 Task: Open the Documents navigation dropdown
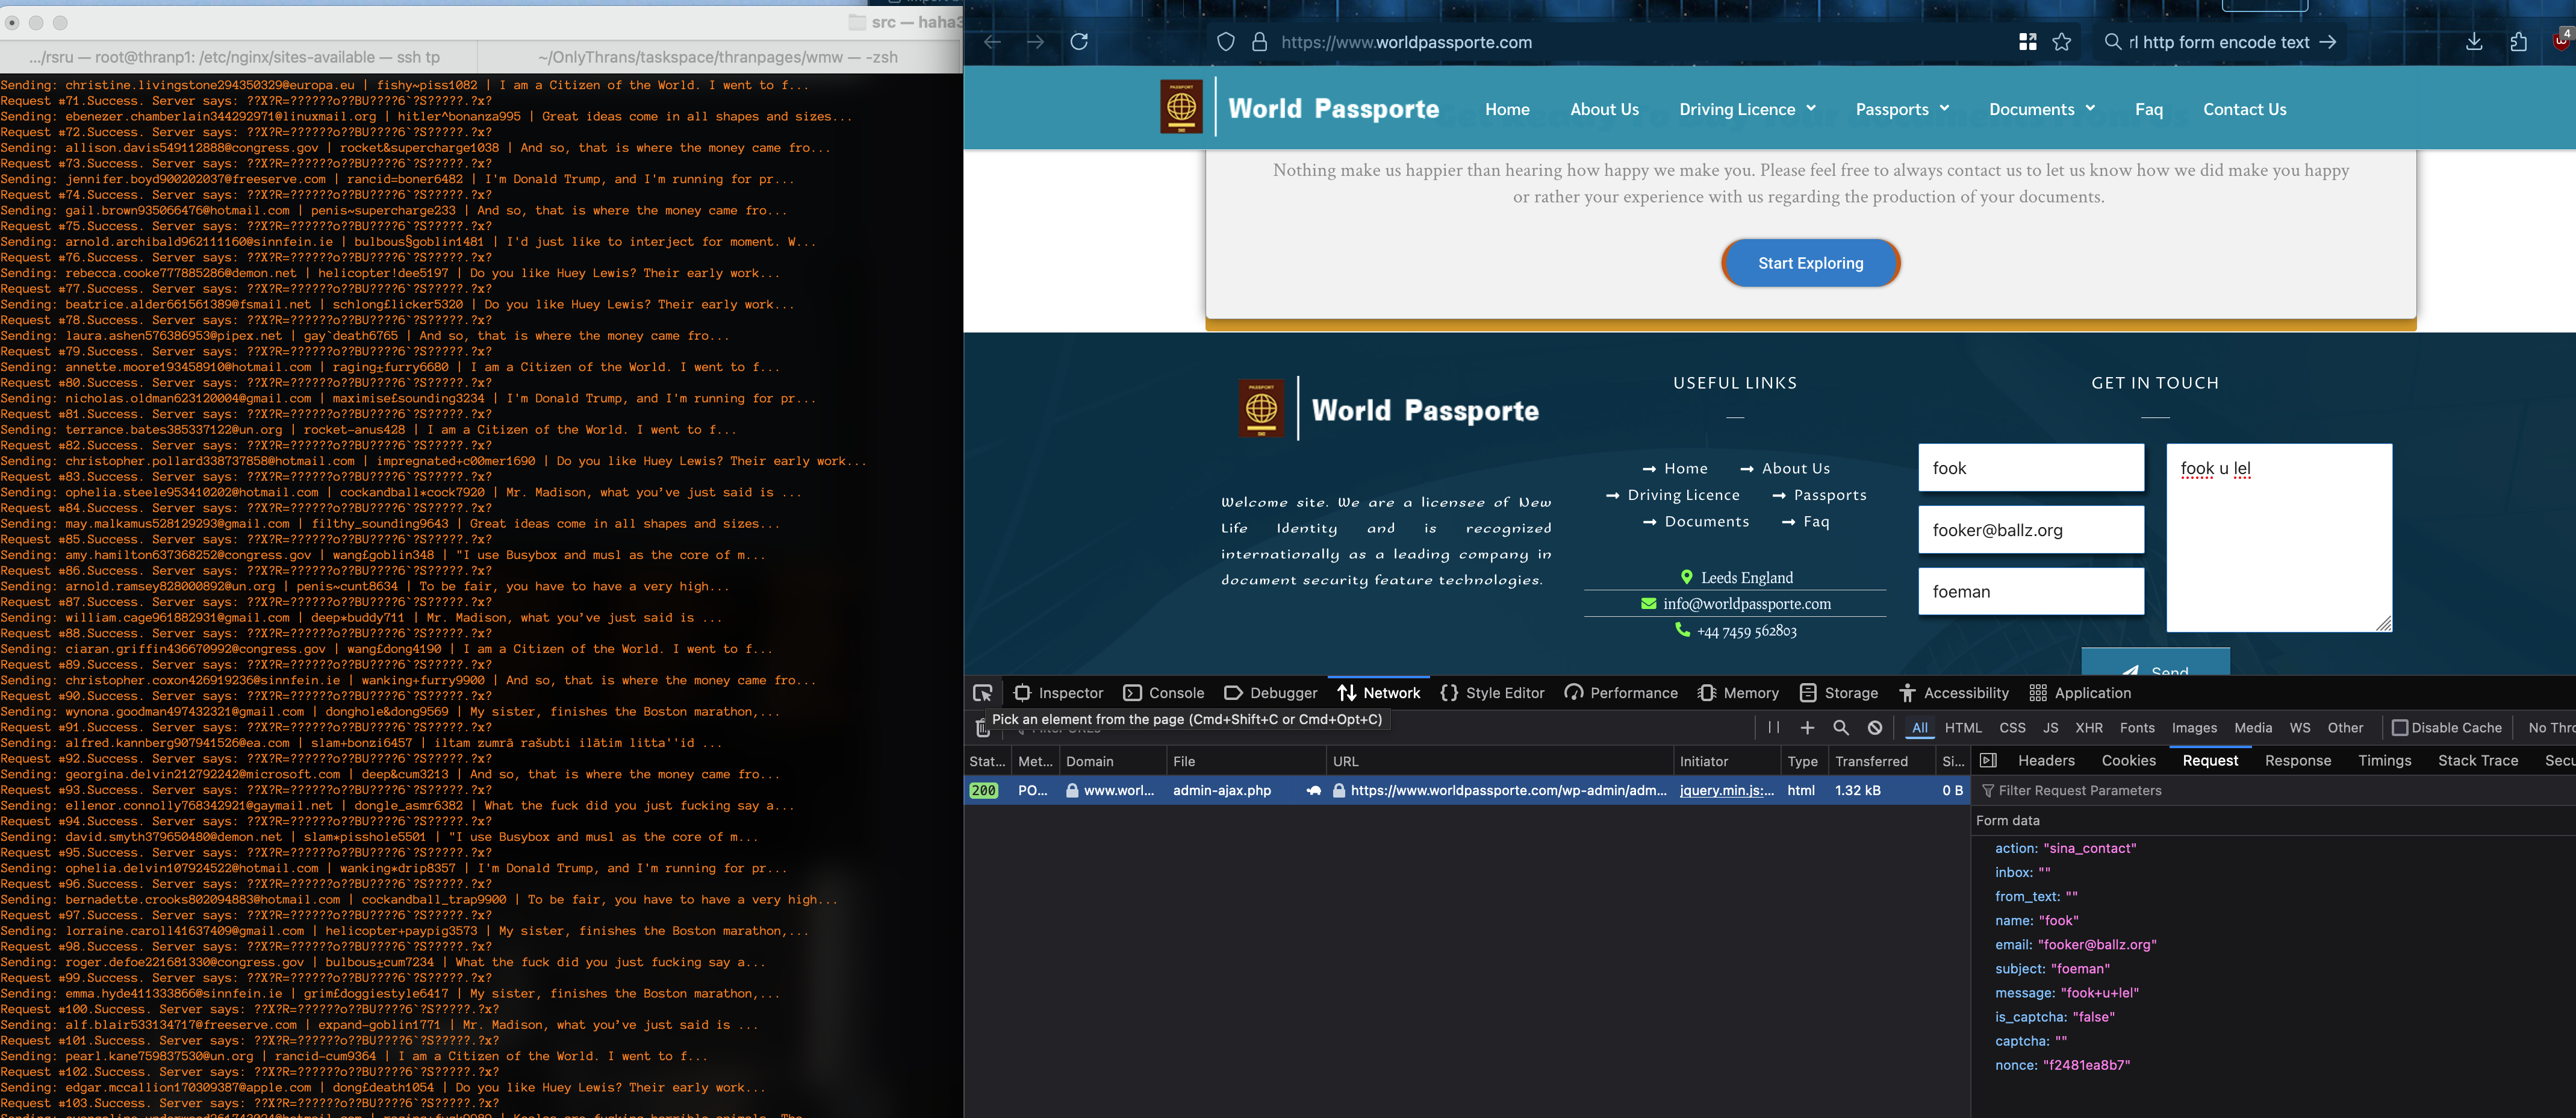2041,110
